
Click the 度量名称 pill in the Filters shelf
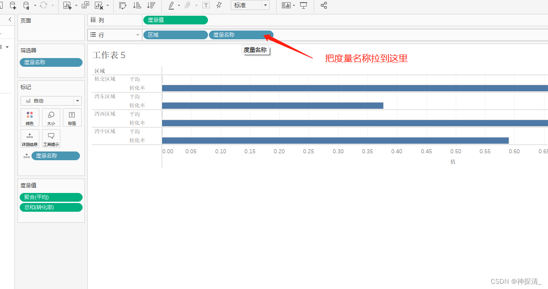51,62
